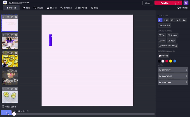Screen dimensions: 190x117
Task: Open the Images search tool
Action: click(x=38, y=8)
